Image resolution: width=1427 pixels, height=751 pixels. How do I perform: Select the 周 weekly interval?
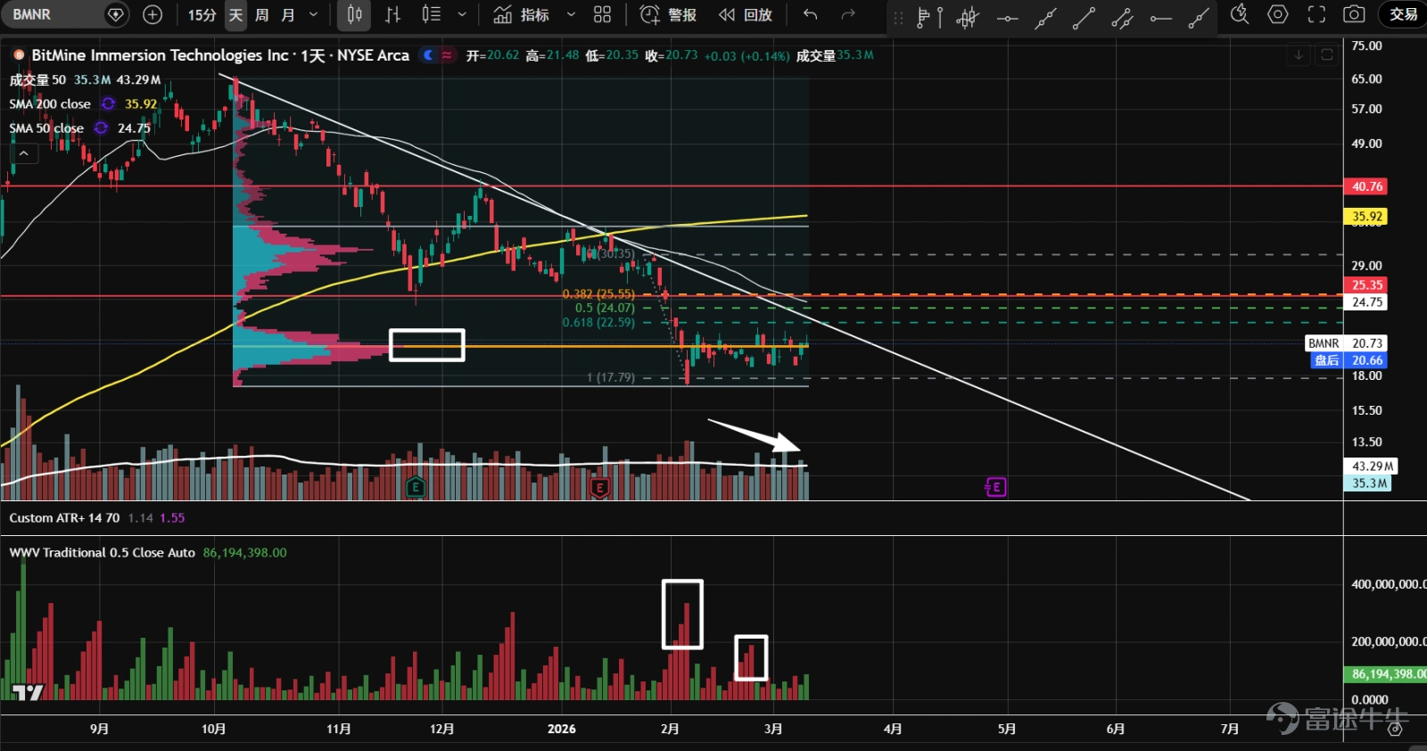pyautogui.click(x=261, y=14)
